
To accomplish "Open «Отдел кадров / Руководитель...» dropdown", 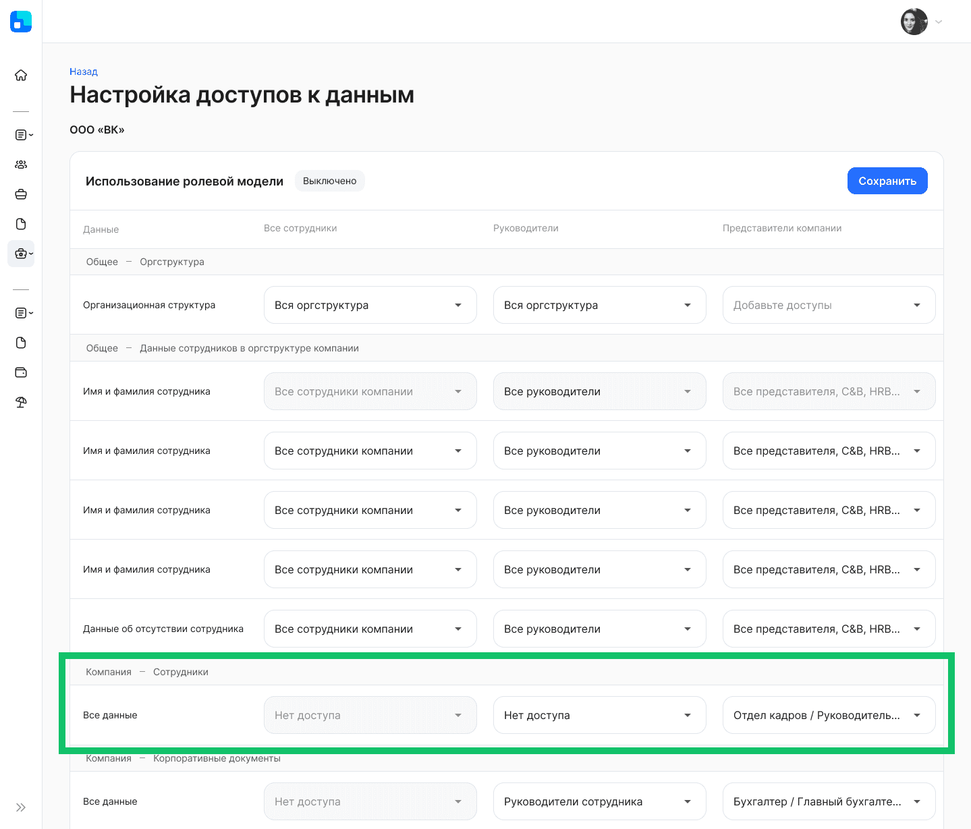I will pyautogui.click(x=829, y=715).
